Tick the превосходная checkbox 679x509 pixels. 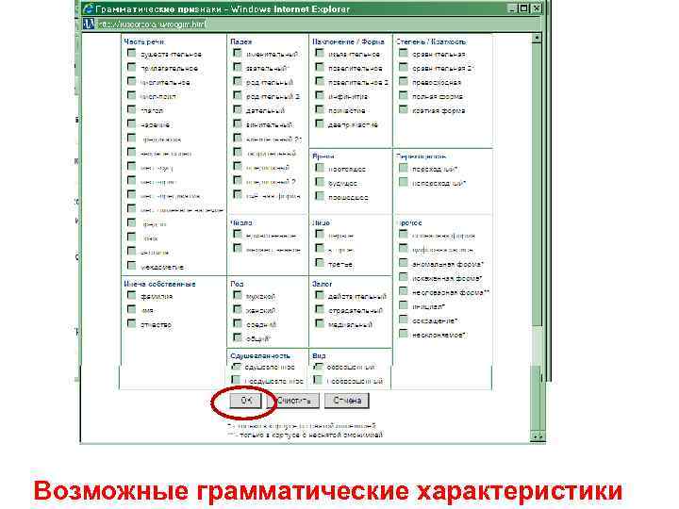coord(404,81)
